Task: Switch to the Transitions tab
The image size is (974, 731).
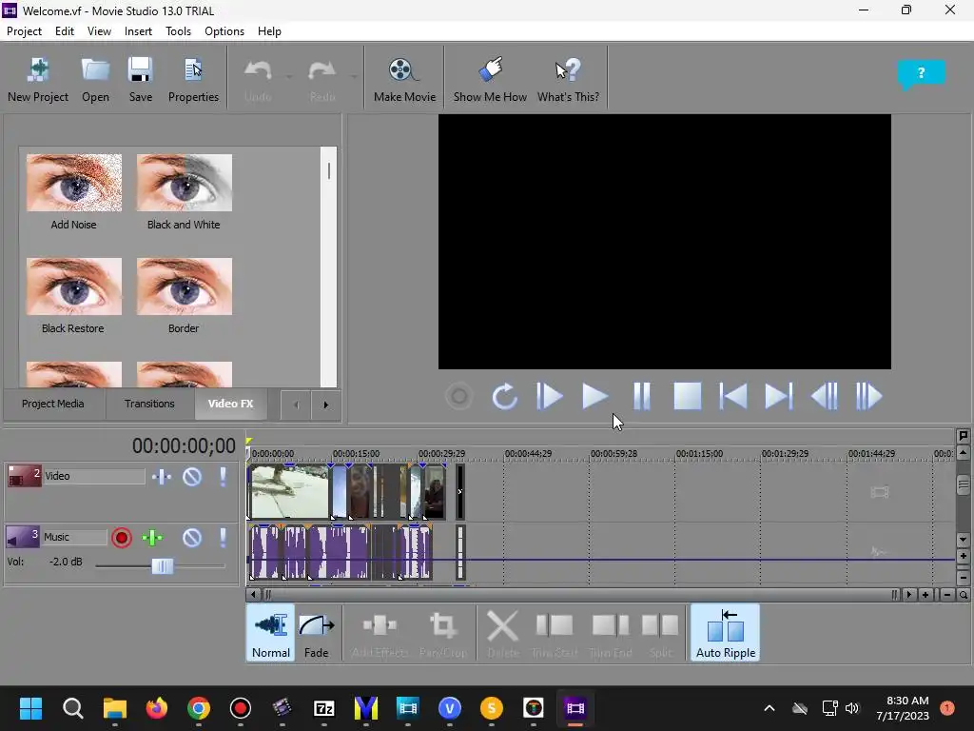Action: click(149, 404)
